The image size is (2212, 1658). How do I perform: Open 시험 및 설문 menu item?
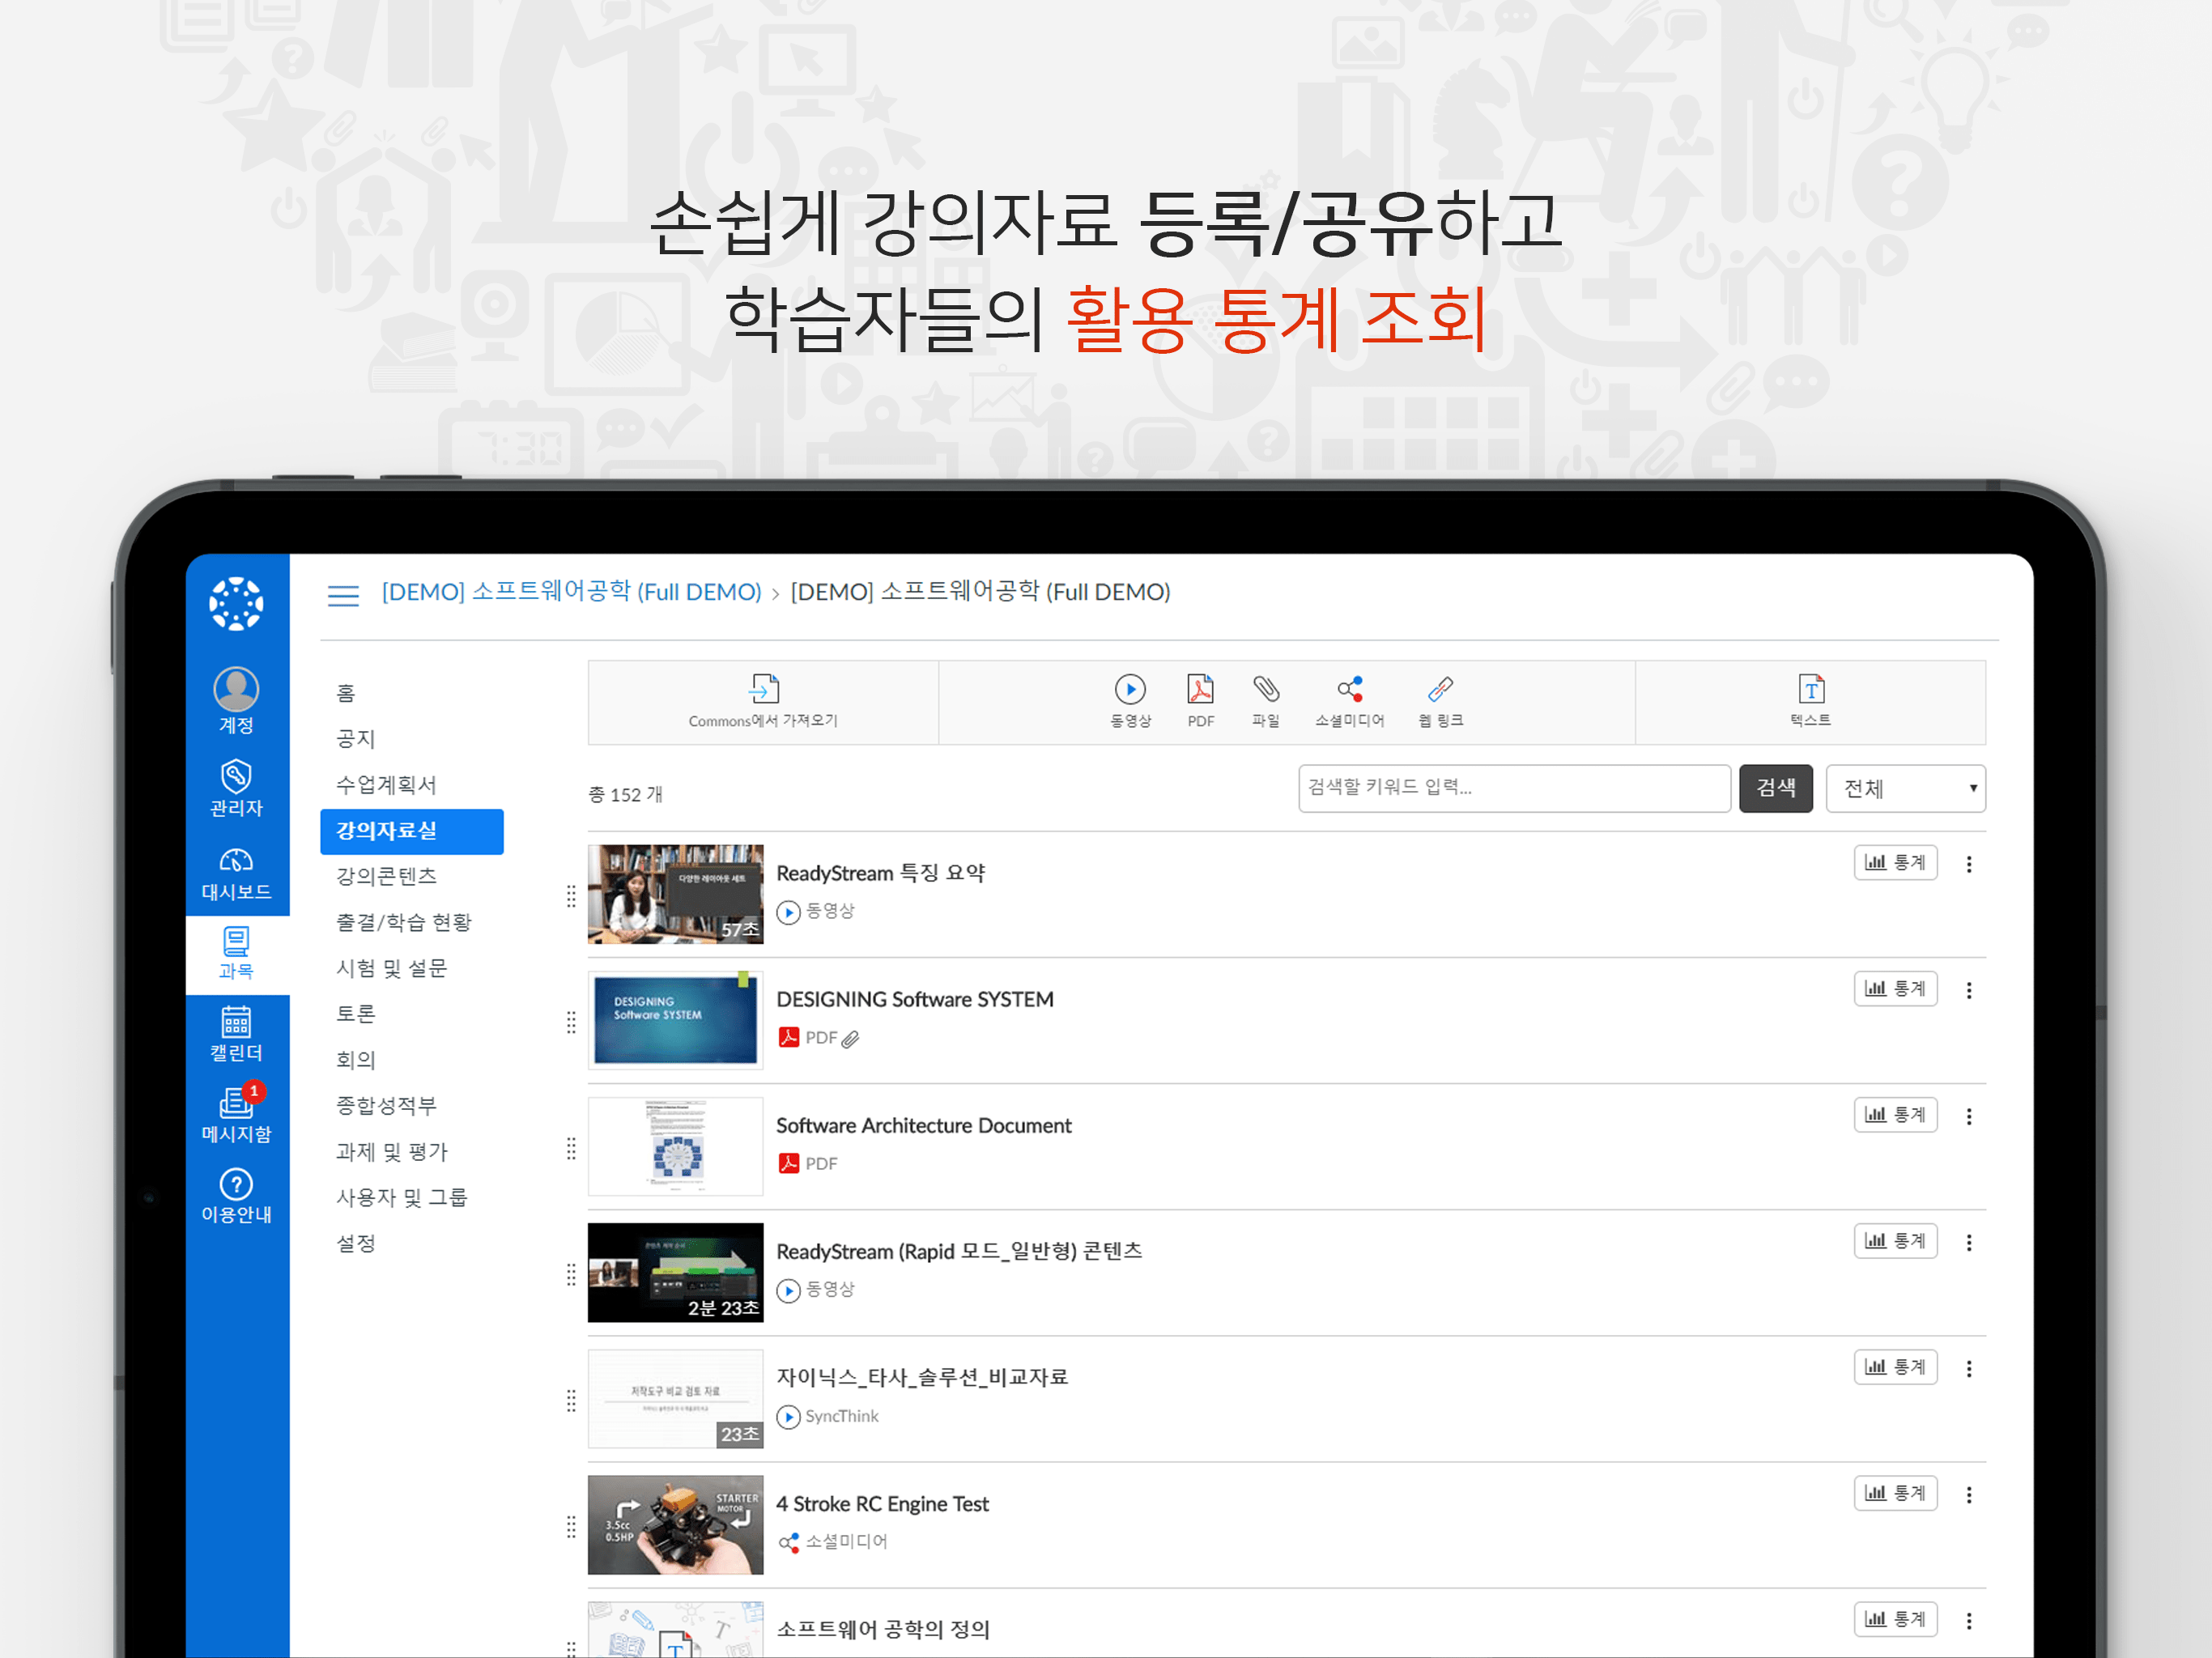tap(391, 968)
